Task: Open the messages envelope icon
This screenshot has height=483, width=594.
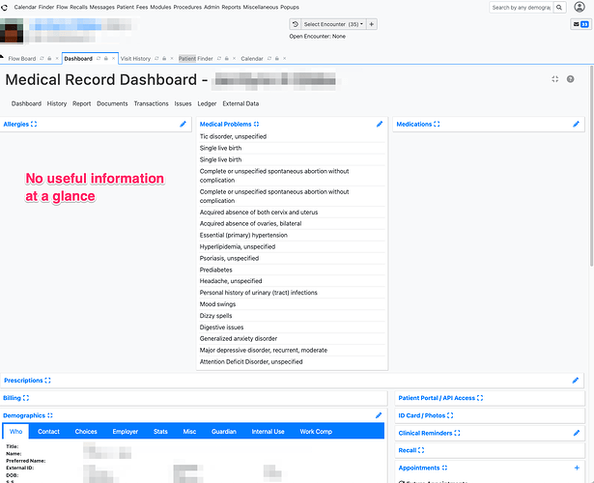Action: tap(580, 24)
